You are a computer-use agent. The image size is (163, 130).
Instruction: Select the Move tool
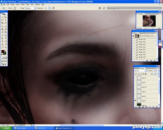(x=5, y=17)
